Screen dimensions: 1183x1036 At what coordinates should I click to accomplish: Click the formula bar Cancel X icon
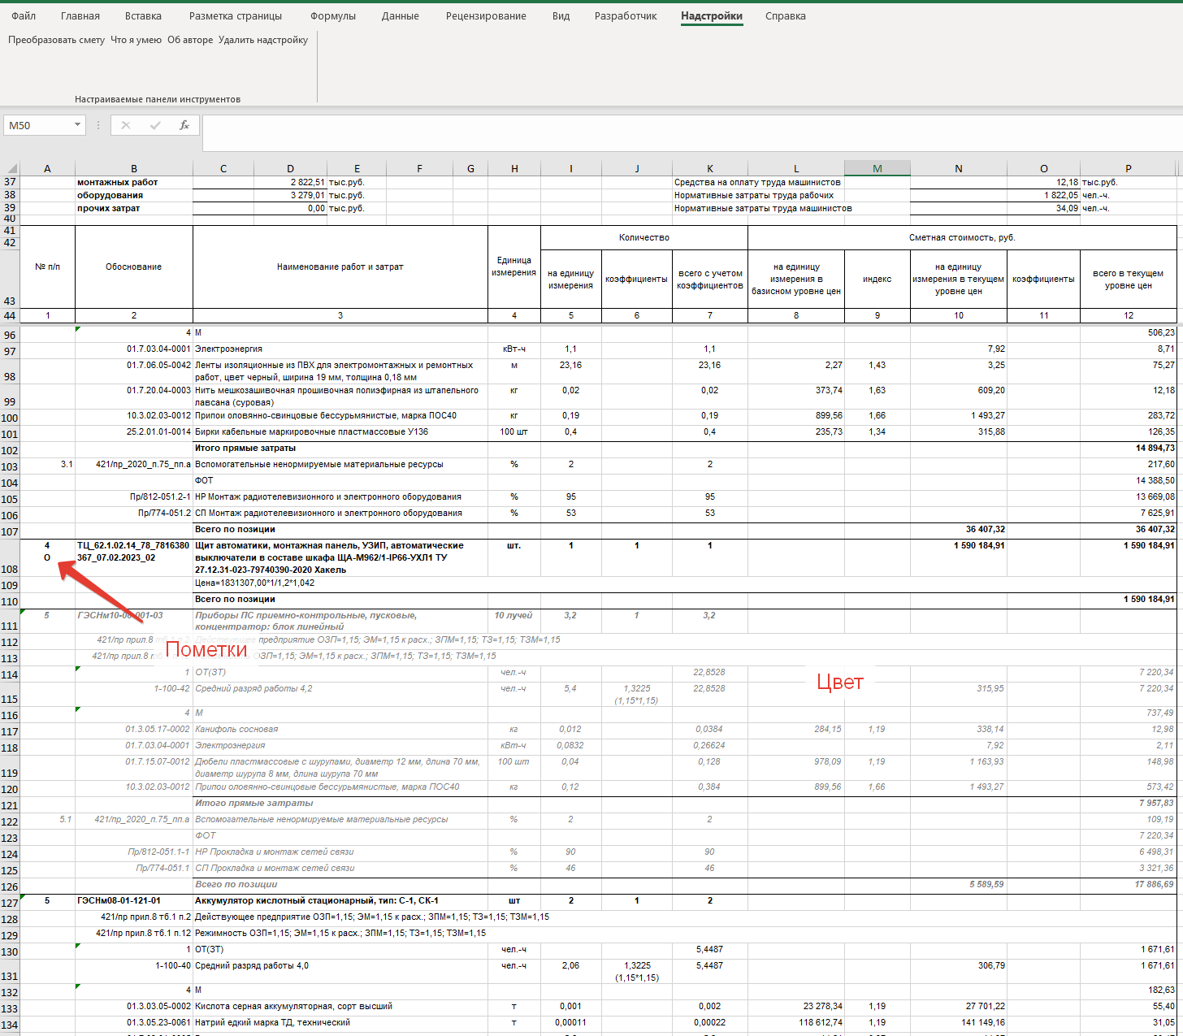click(x=126, y=125)
